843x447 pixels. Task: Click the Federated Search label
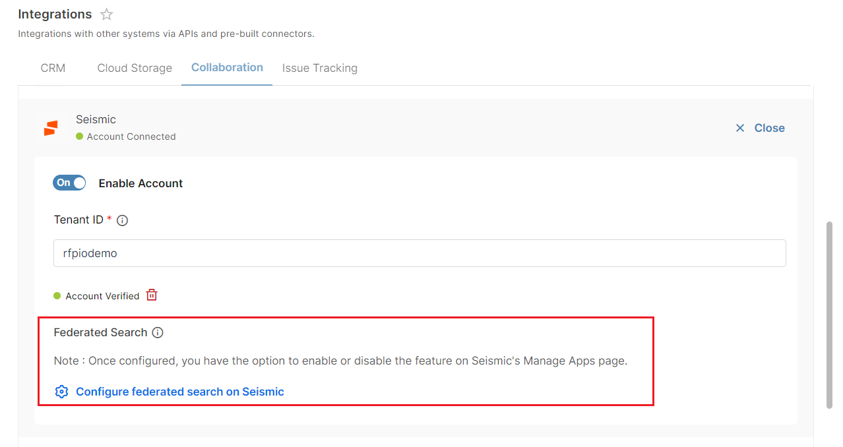coord(100,332)
